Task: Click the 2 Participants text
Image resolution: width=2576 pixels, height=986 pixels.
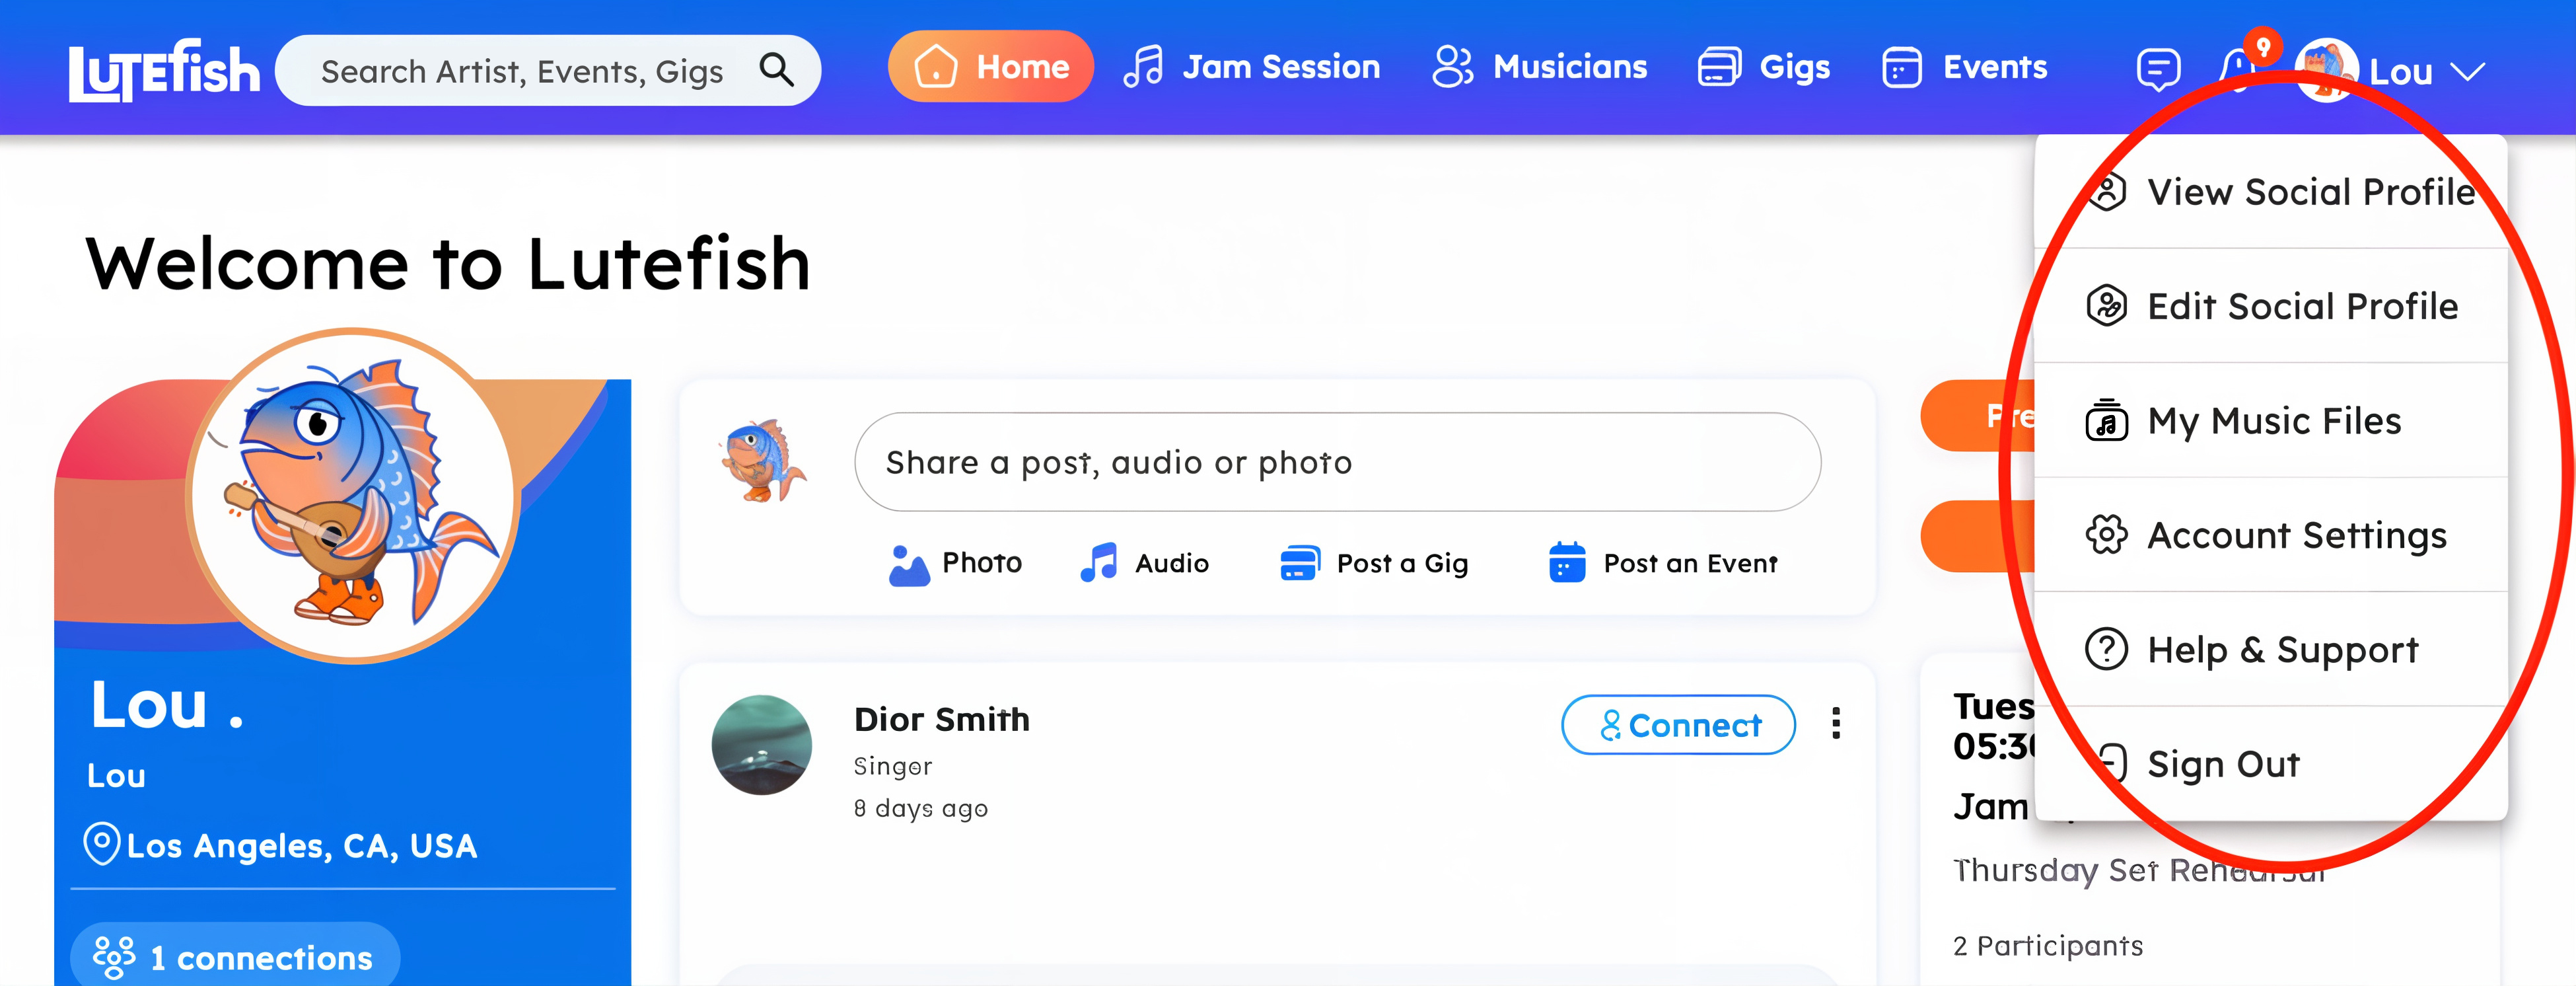Action: coord(2047,946)
